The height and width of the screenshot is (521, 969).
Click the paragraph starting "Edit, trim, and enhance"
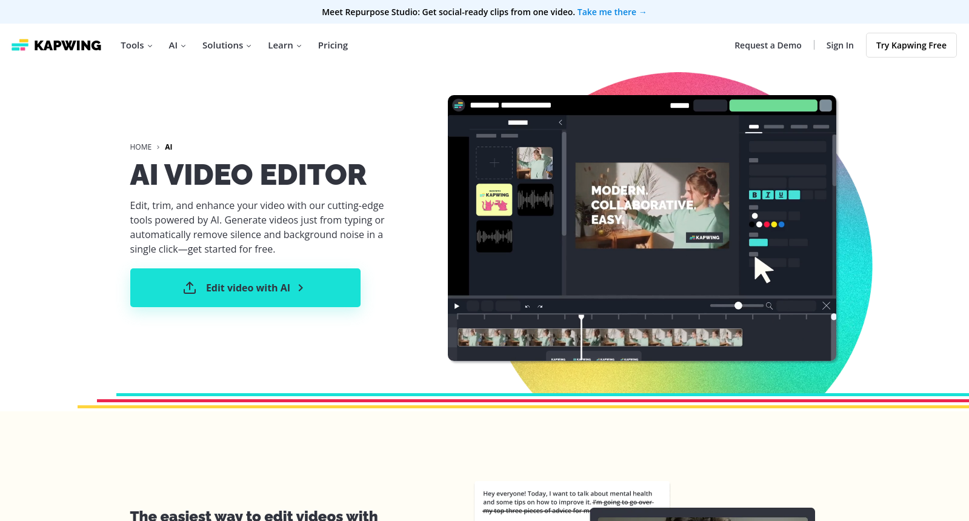(258, 228)
